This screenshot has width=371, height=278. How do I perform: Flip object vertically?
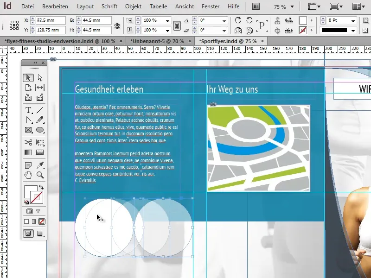coord(249,30)
